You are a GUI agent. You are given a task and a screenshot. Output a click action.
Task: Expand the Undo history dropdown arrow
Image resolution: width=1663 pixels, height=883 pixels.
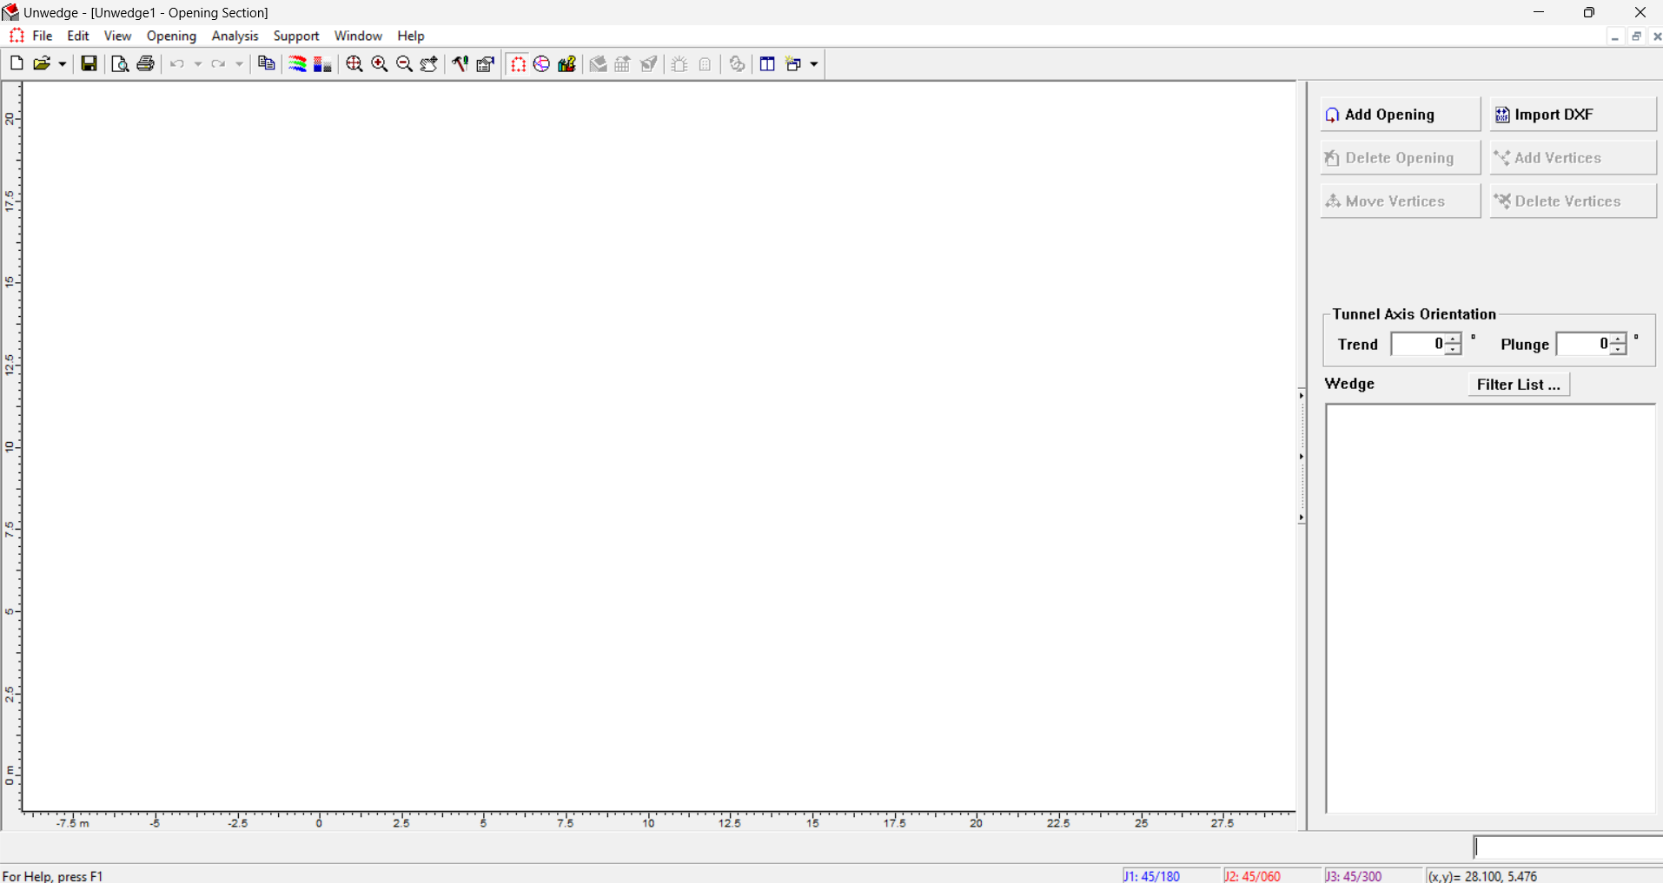click(198, 63)
